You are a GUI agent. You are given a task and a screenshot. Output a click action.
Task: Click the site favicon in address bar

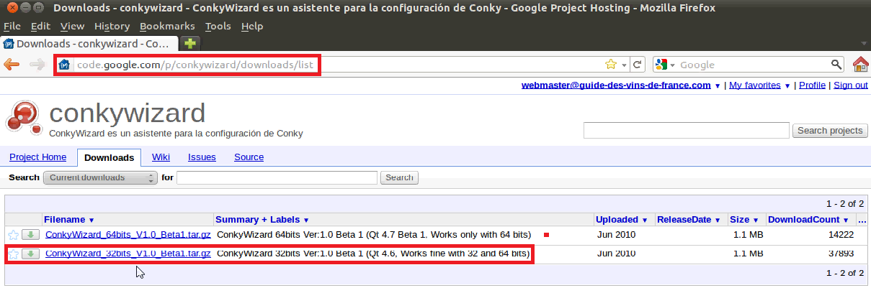point(65,65)
